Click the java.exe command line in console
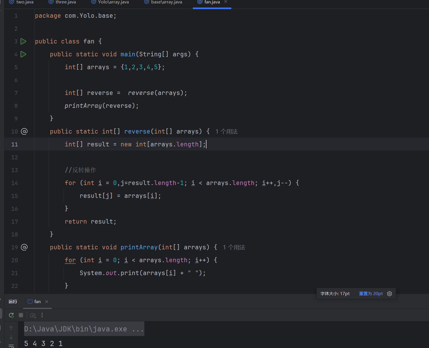The height and width of the screenshot is (348, 429). 84,329
